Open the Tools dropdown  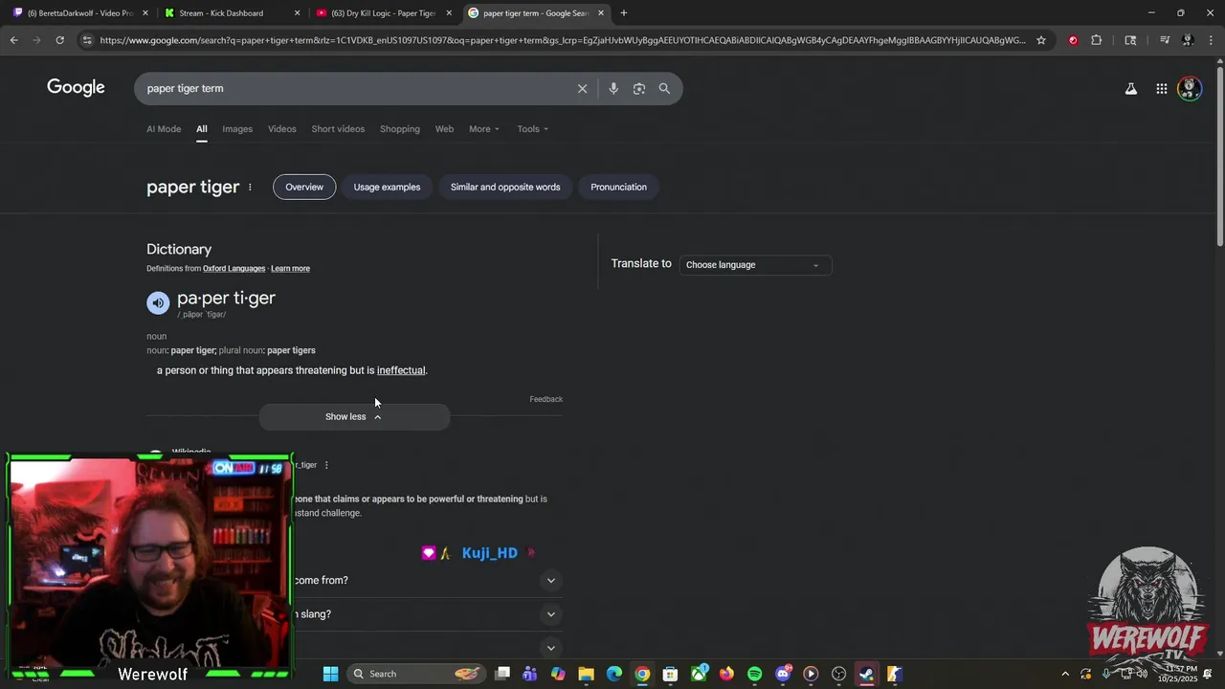pyautogui.click(x=533, y=129)
